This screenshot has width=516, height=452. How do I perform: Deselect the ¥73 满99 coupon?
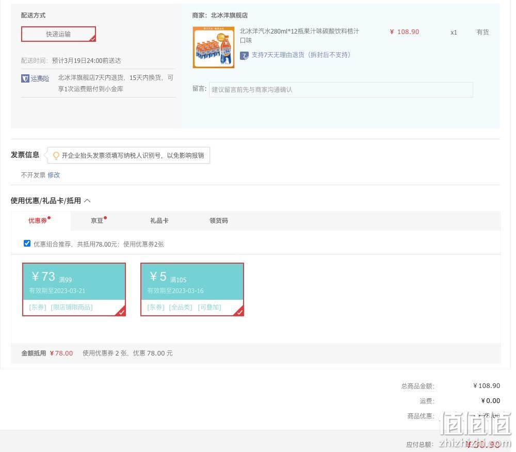[x=74, y=289]
